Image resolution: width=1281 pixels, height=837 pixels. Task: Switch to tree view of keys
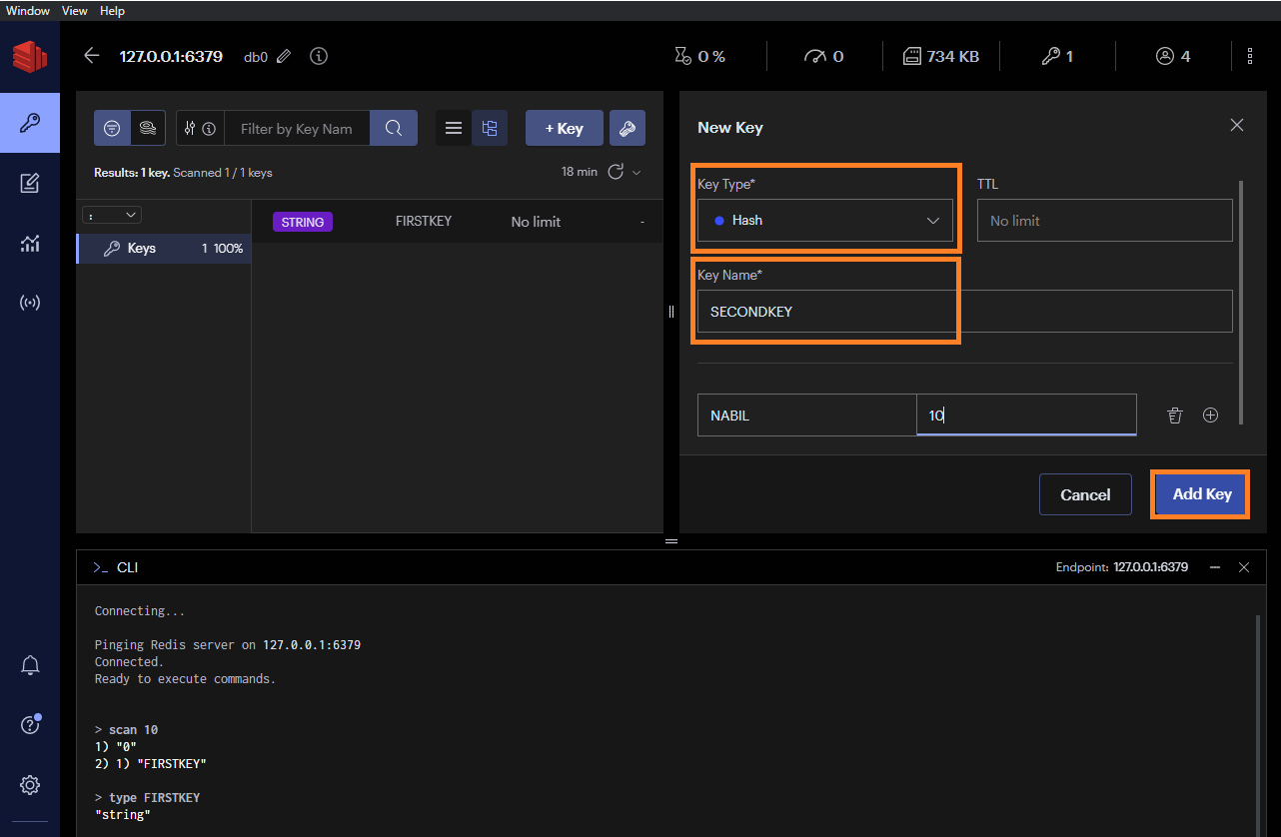[x=490, y=128]
